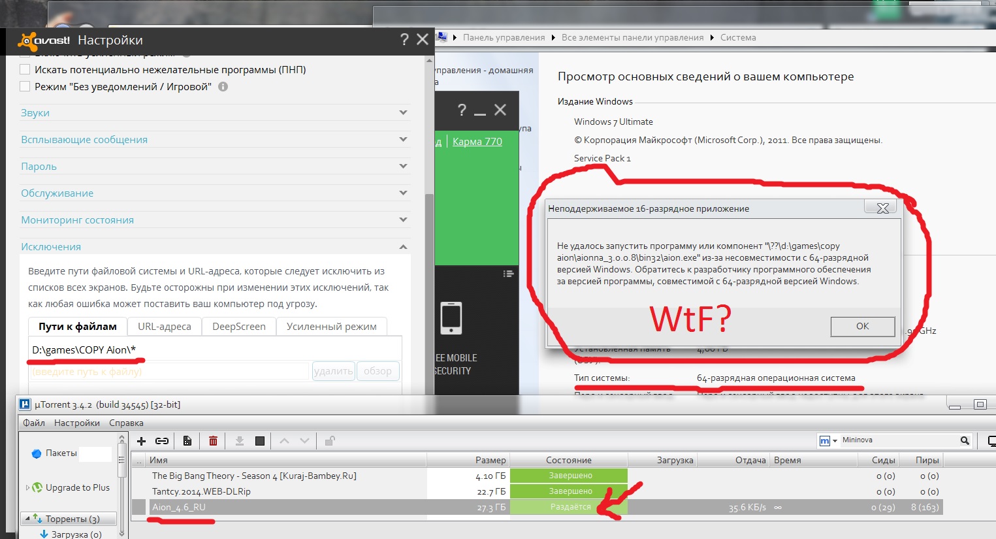Click the Раздаётся progress bar for Aion
The width and height of the screenshot is (996, 539).
coord(568,507)
